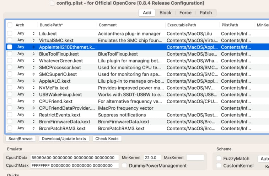Select the USBWakeFixup.kext bundle path
Screen dimensions: 269x176
[60, 94]
